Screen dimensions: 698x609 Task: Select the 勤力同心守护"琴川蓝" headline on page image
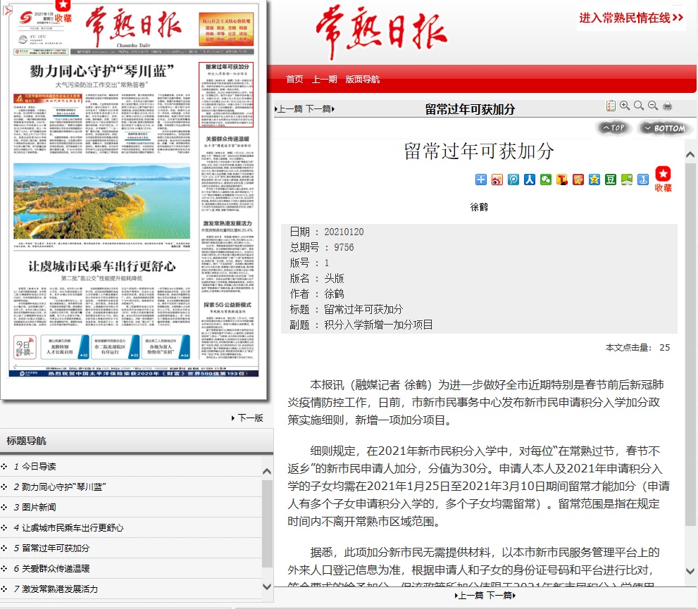[101, 71]
